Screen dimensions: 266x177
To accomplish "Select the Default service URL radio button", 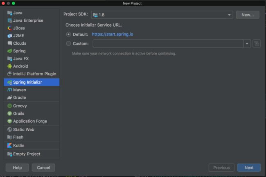I will (68, 34).
